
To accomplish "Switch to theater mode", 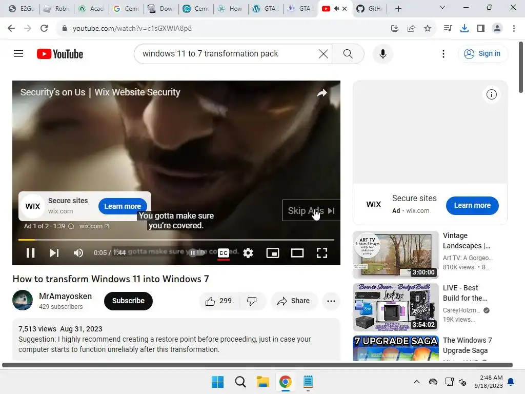I will coord(297,253).
